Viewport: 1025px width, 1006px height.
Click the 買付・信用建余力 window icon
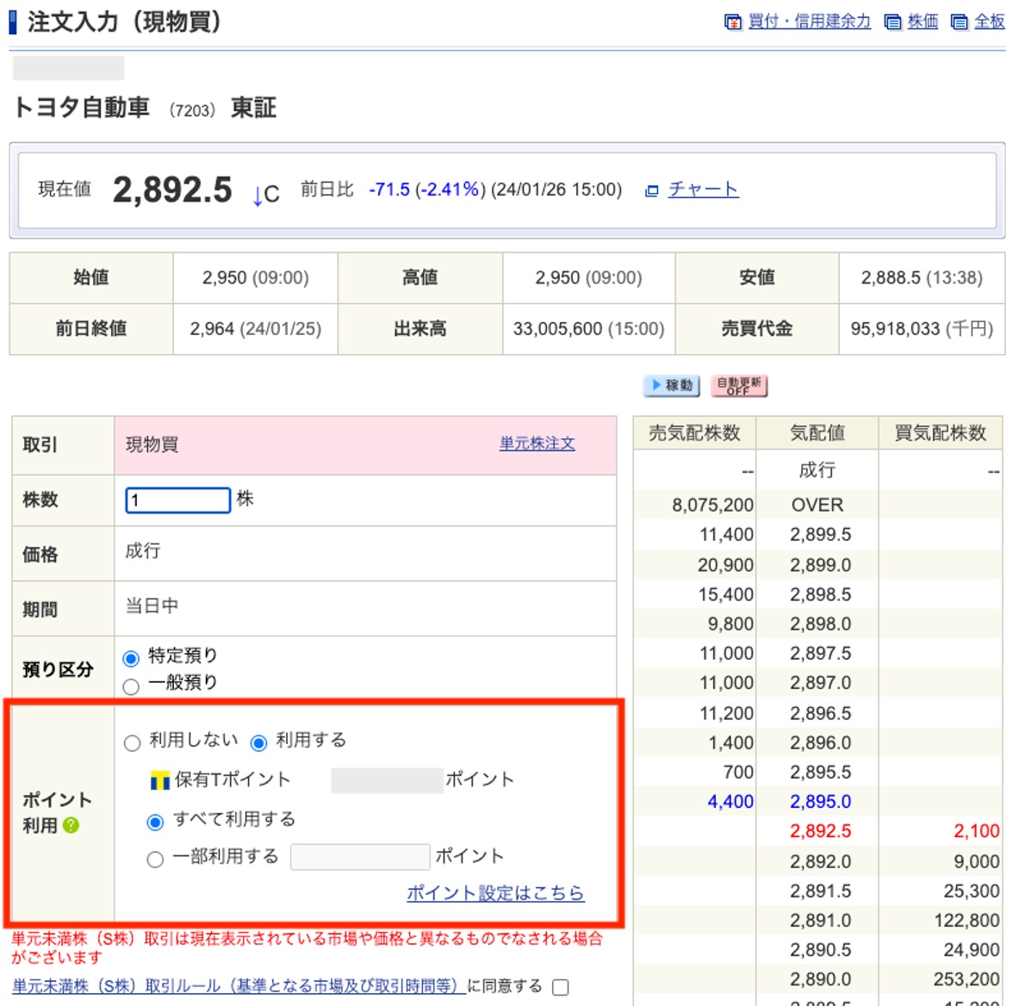tap(733, 22)
